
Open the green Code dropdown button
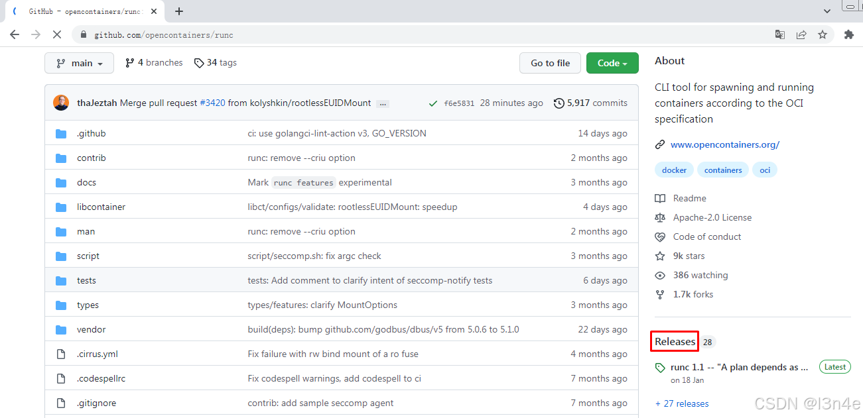pos(612,63)
